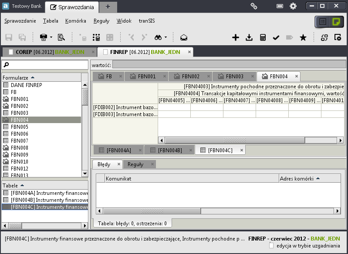Click the plus (add) icon in the toolbar
This screenshot has width=348, height=254.
pos(236,37)
